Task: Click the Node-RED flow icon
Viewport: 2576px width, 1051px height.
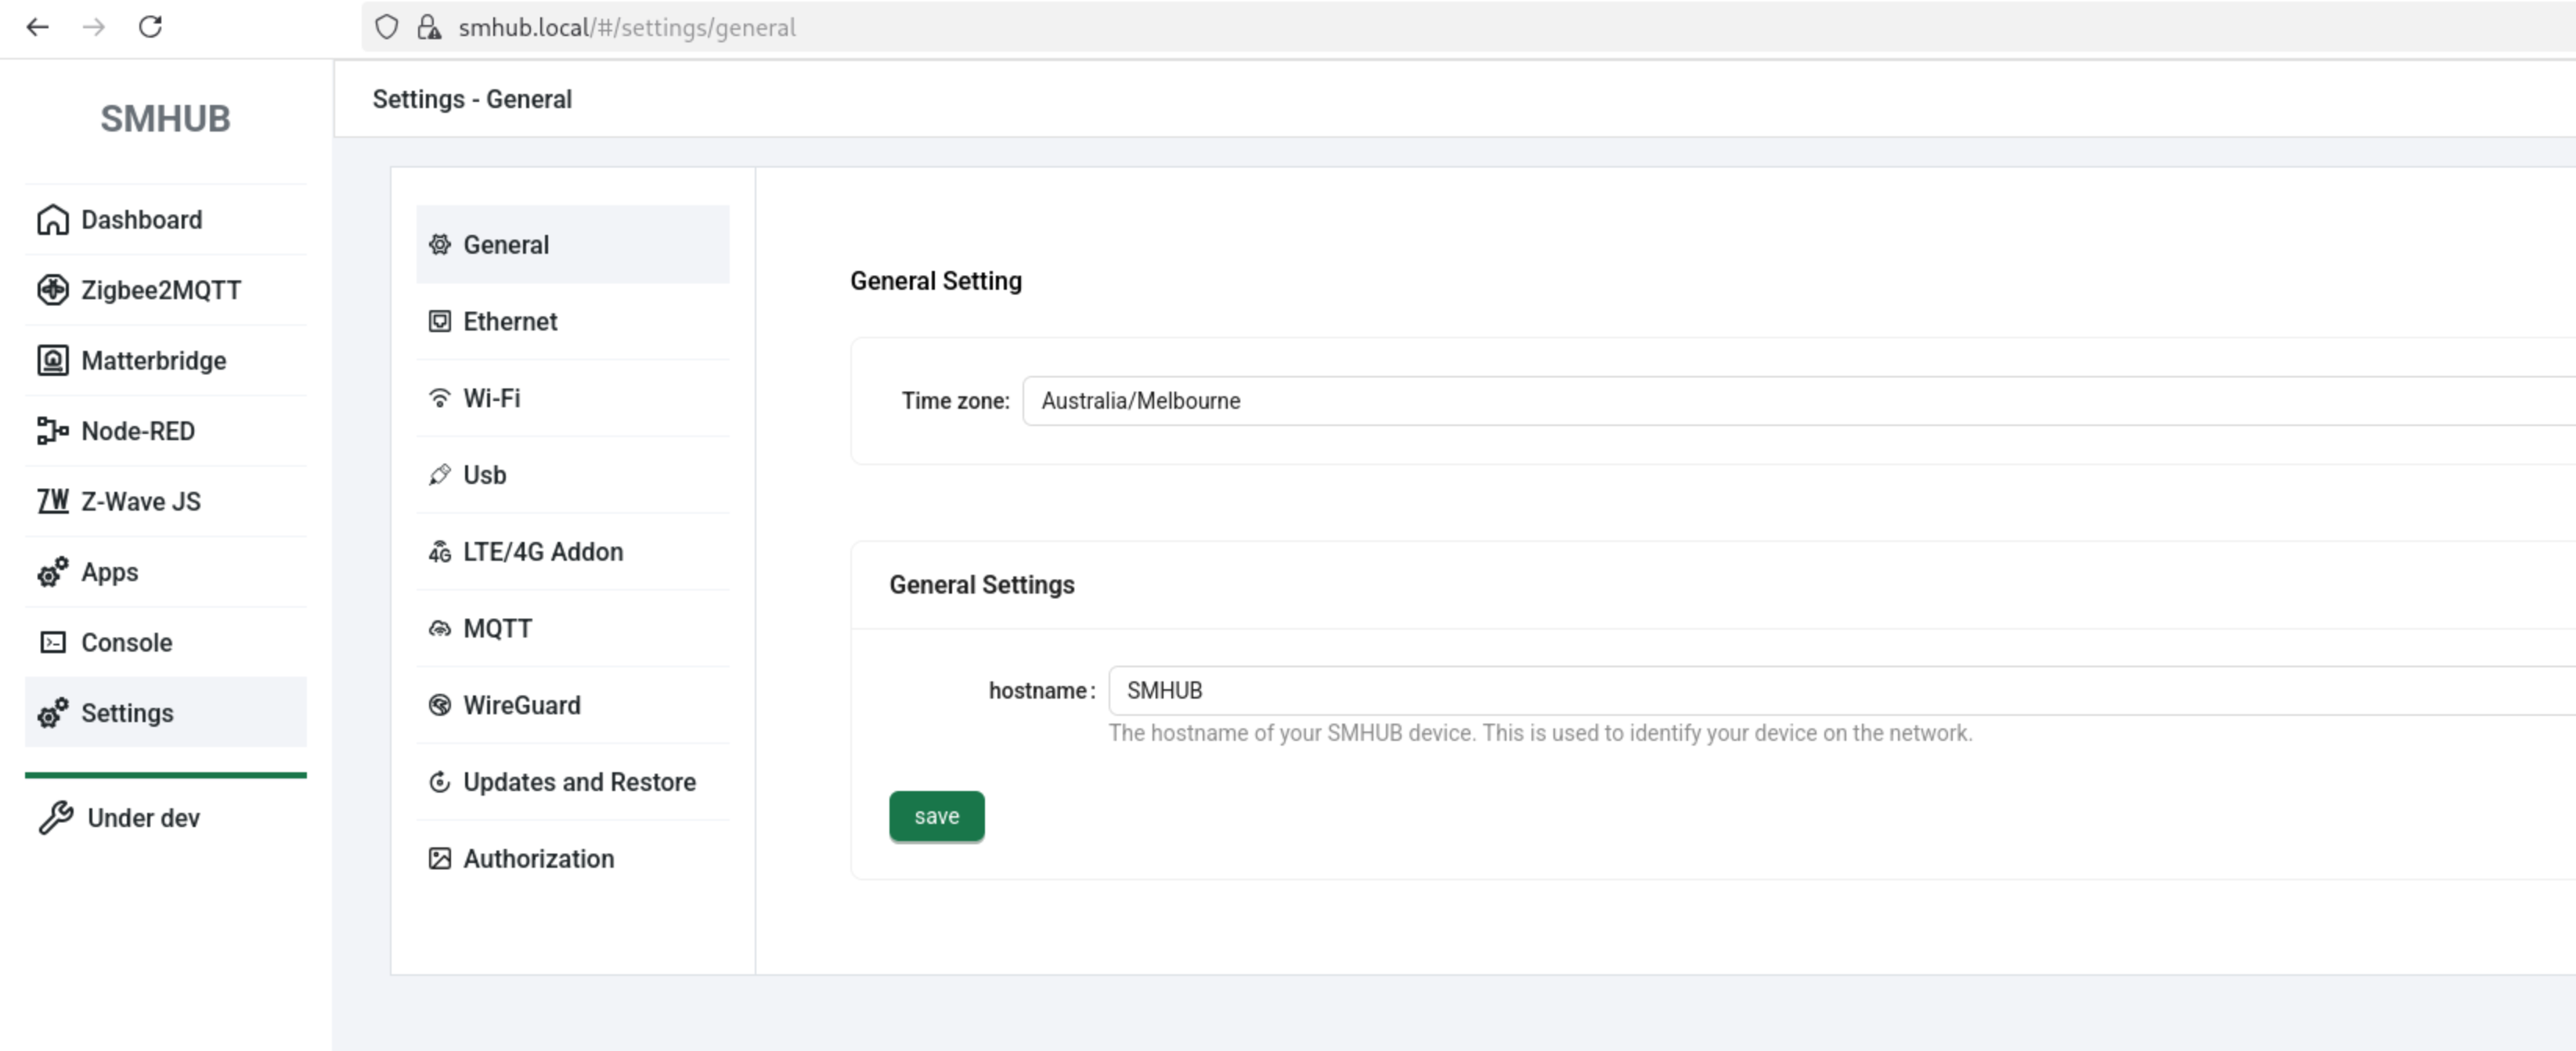Action: [x=52, y=431]
